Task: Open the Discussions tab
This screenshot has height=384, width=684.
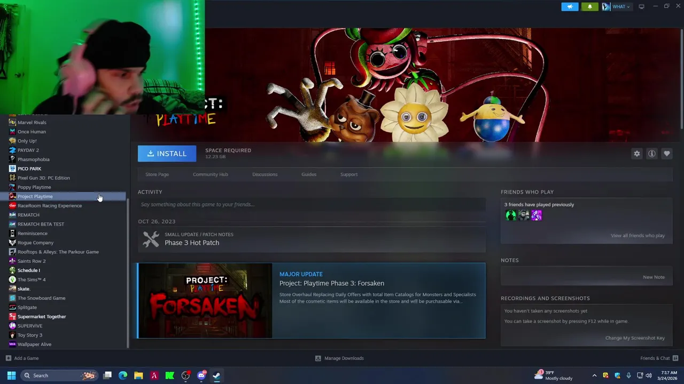Action: pos(265,174)
